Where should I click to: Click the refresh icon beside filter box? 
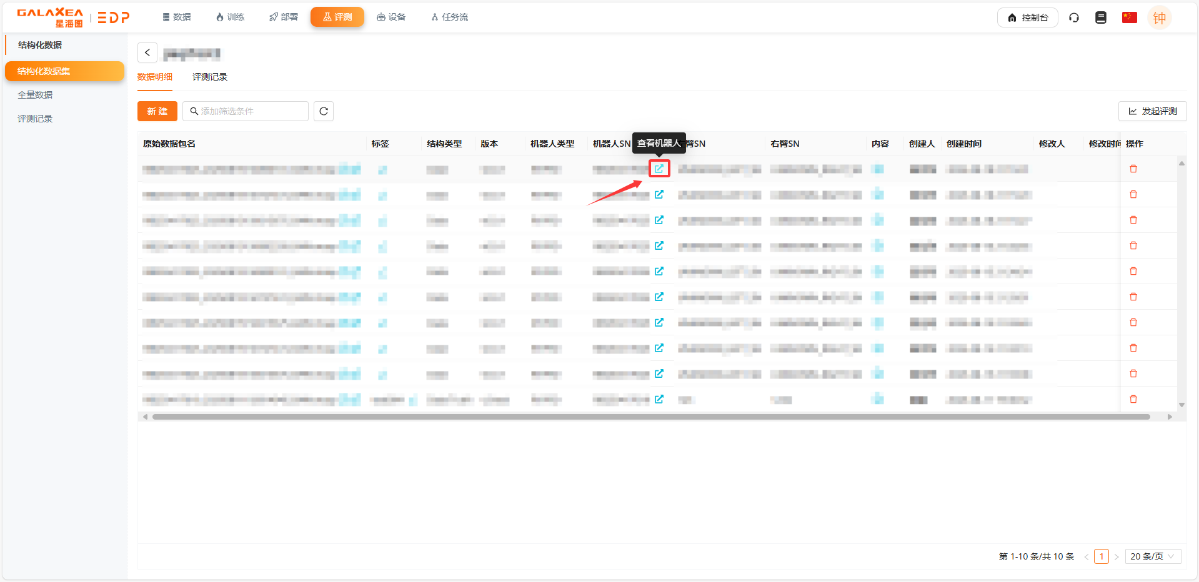323,111
